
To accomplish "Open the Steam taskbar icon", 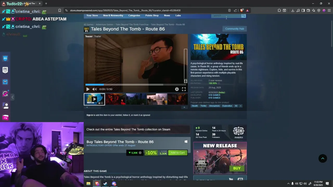I will [105, 184].
